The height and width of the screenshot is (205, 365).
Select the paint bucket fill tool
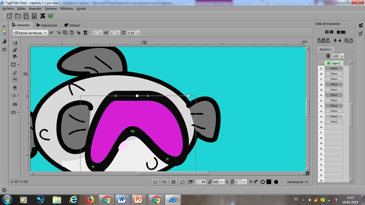(x=15, y=88)
